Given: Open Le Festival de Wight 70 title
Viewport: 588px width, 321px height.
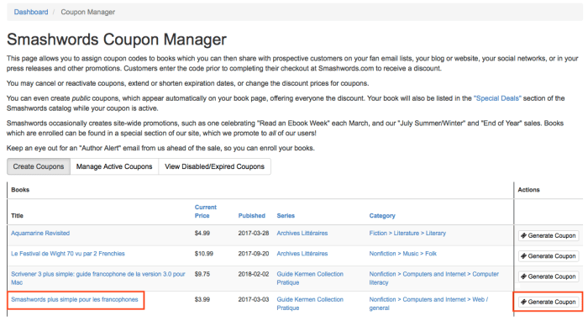Looking at the screenshot, I should [x=68, y=254].
